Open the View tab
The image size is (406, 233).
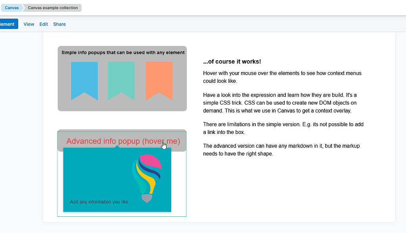pyautogui.click(x=29, y=24)
